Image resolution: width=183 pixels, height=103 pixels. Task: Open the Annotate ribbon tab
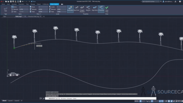coord(14,4)
